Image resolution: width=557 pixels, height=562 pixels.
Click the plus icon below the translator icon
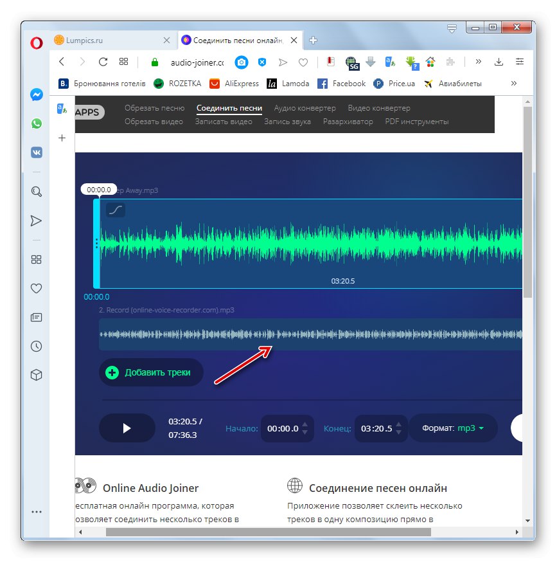pos(62,138)
